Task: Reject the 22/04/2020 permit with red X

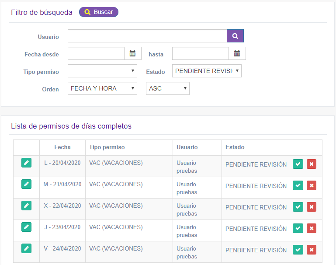Action: tap(312, 207)
